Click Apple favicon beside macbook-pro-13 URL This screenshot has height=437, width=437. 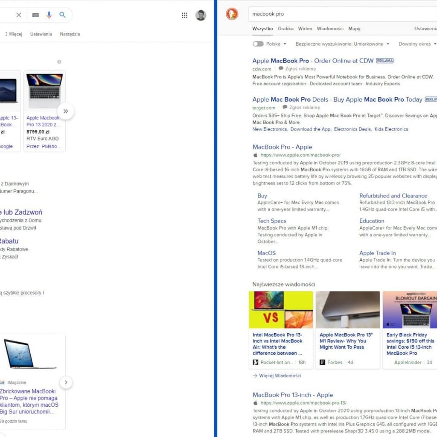(x=255, y=403)
